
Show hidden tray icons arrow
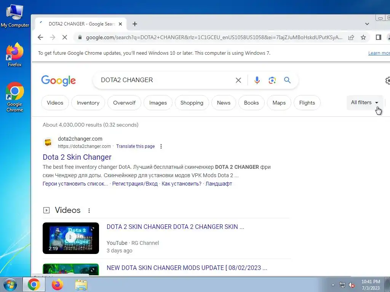point(333,285)
